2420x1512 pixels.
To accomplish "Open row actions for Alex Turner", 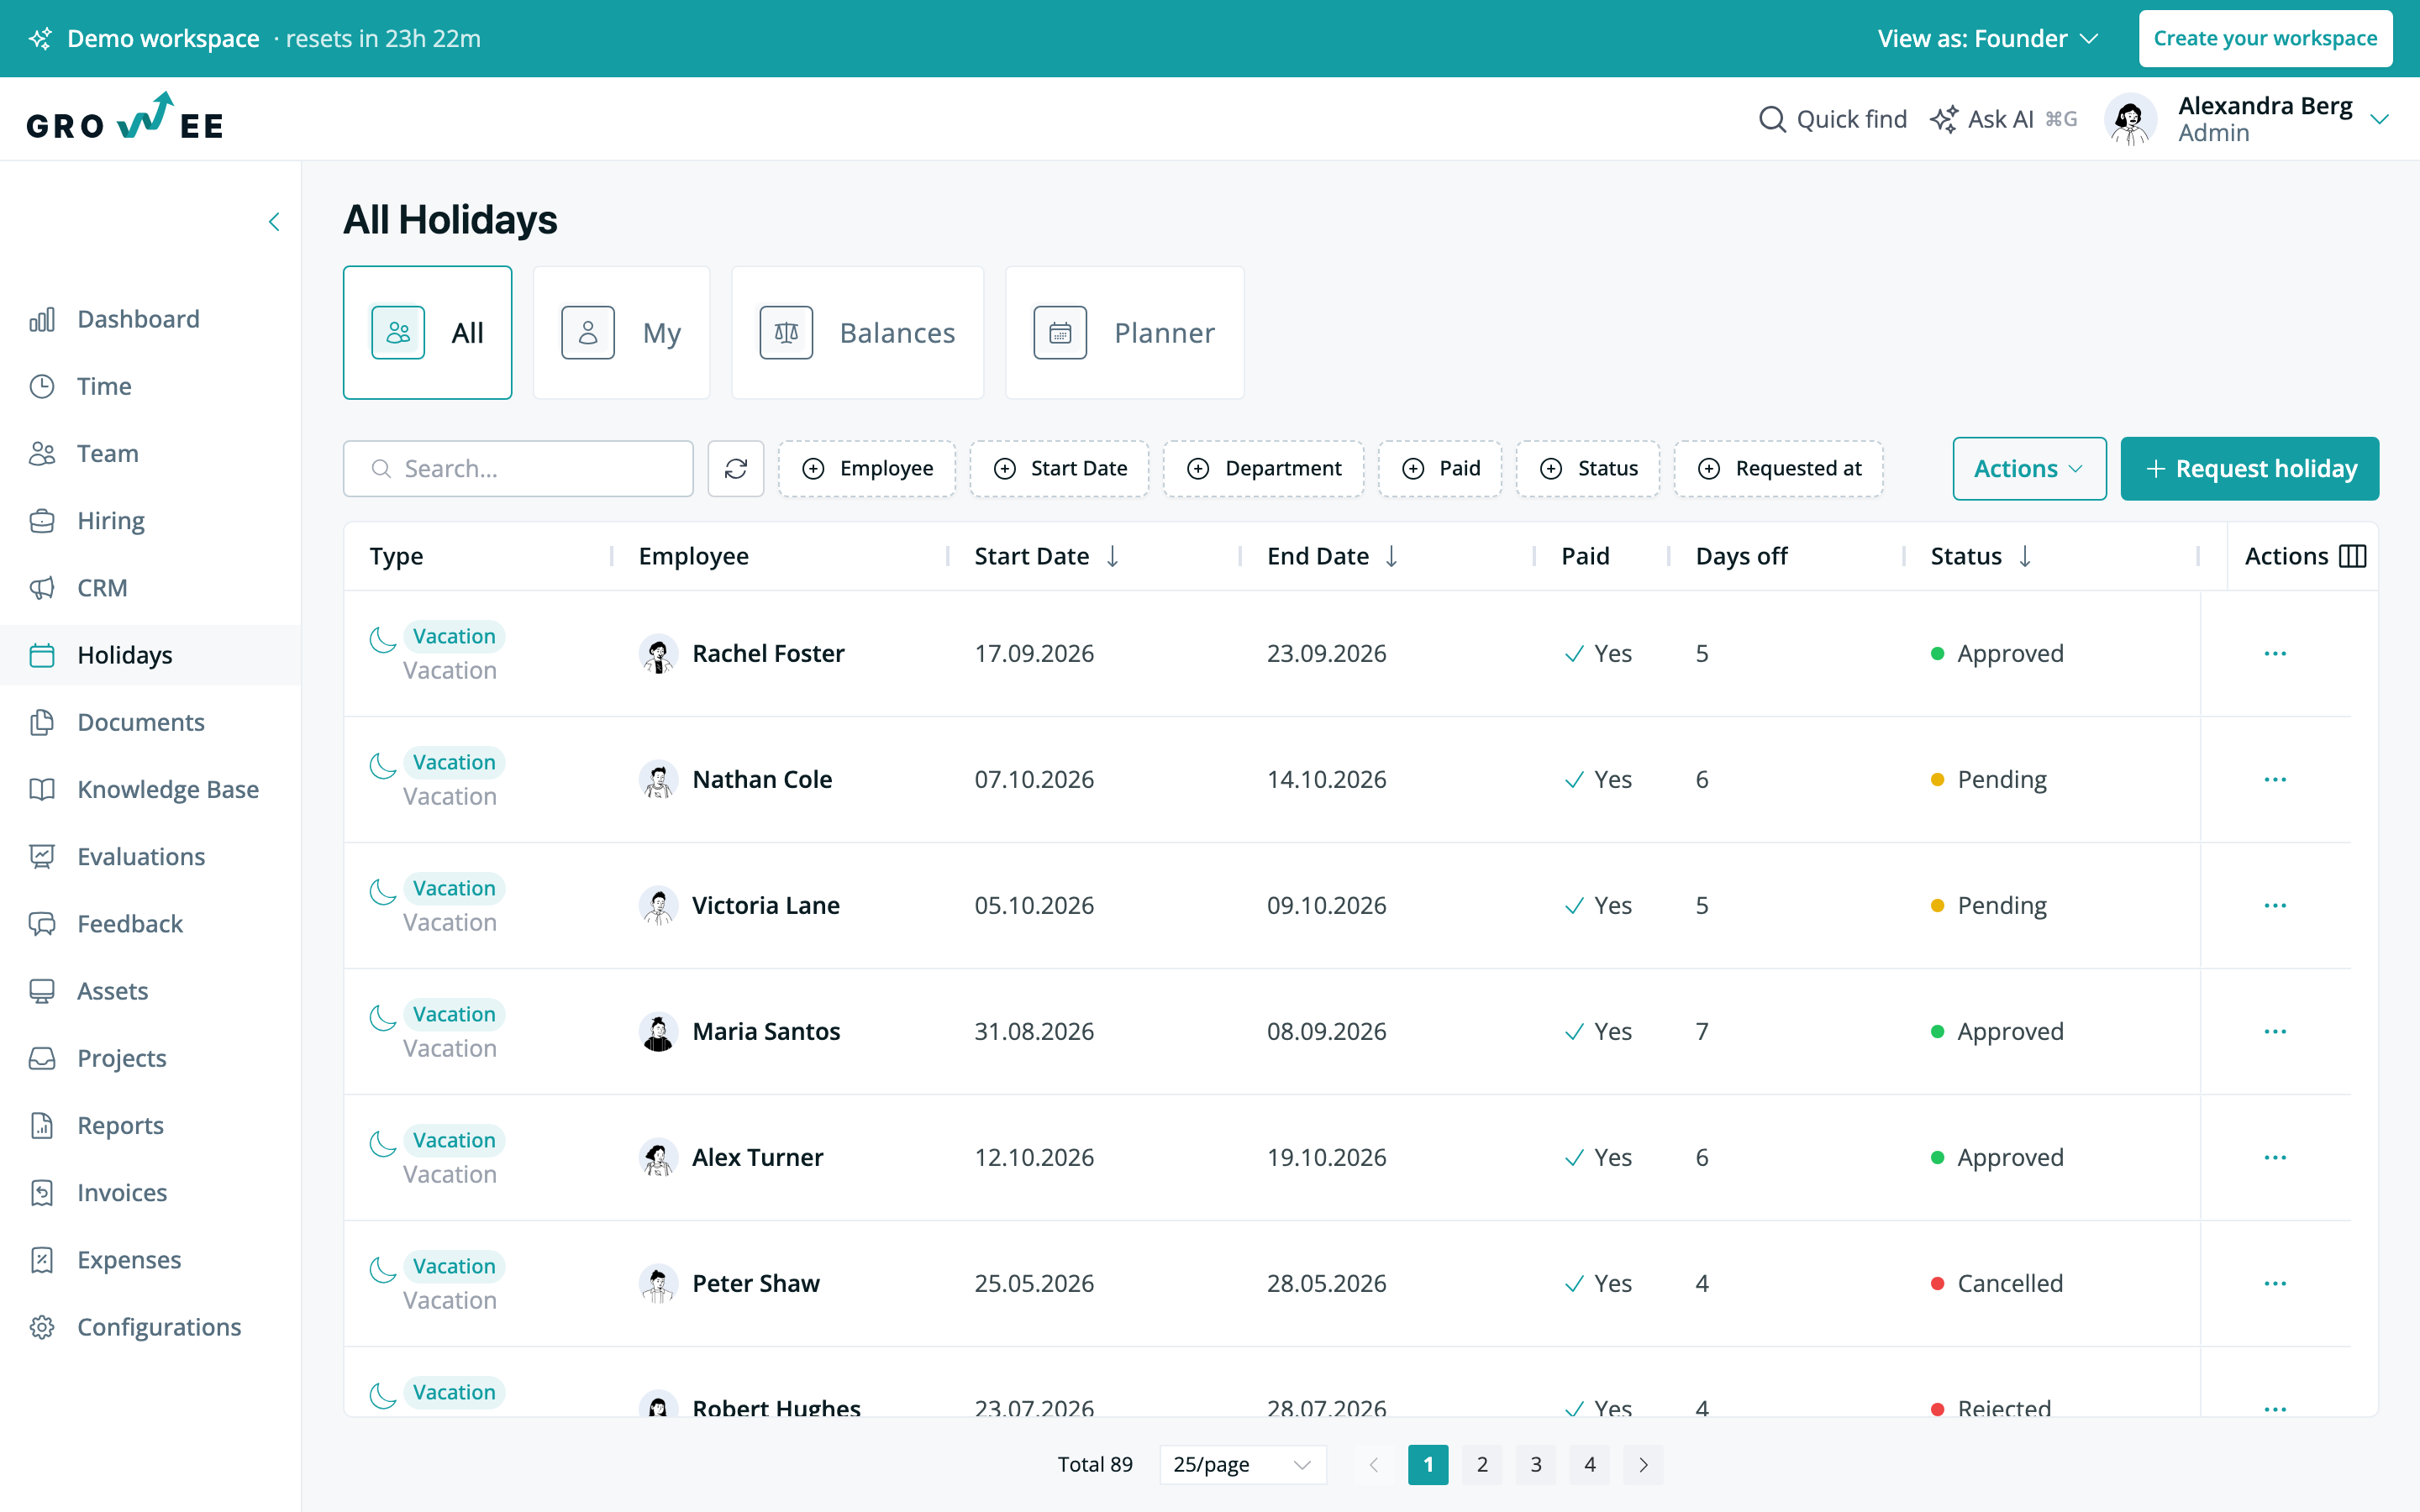I will [x=2275, y=1157].
